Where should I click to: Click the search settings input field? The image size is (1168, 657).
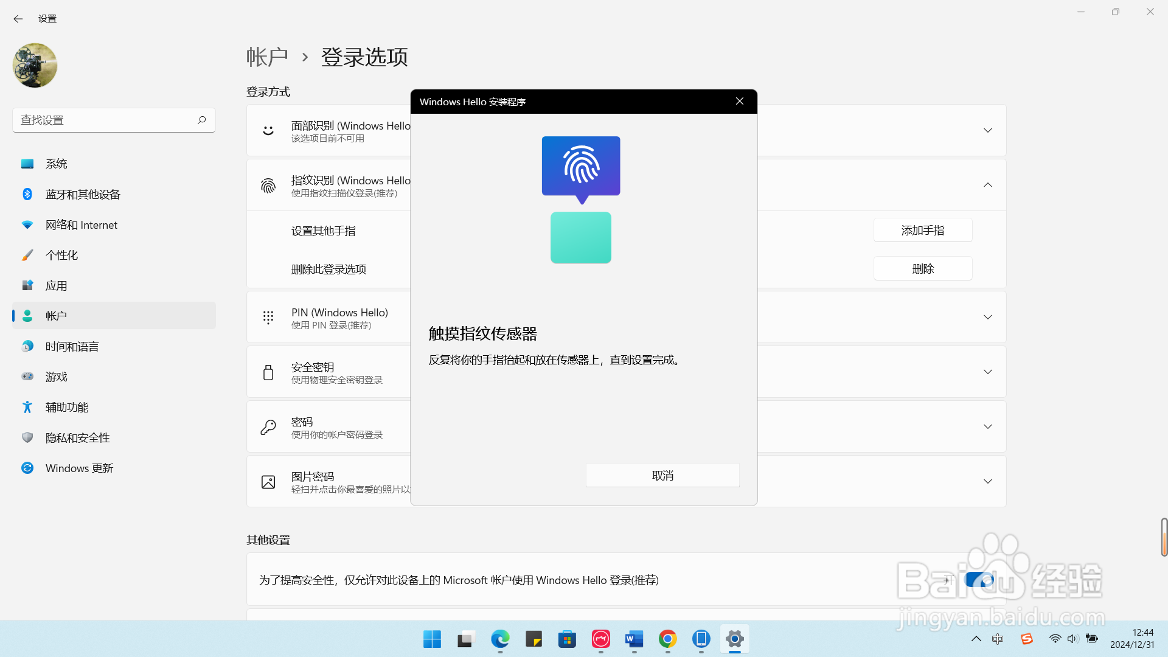click(x=114, y=120)
